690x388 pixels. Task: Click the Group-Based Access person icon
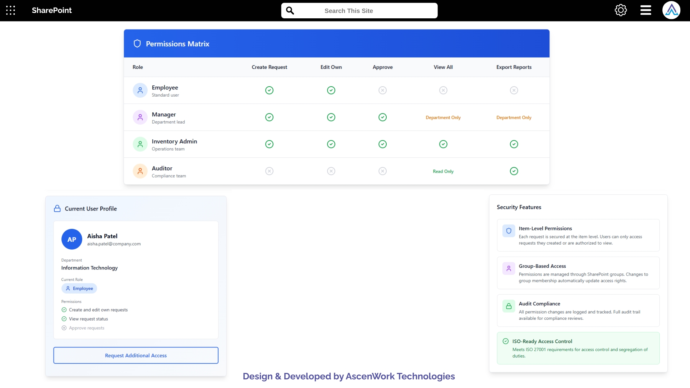509,268
